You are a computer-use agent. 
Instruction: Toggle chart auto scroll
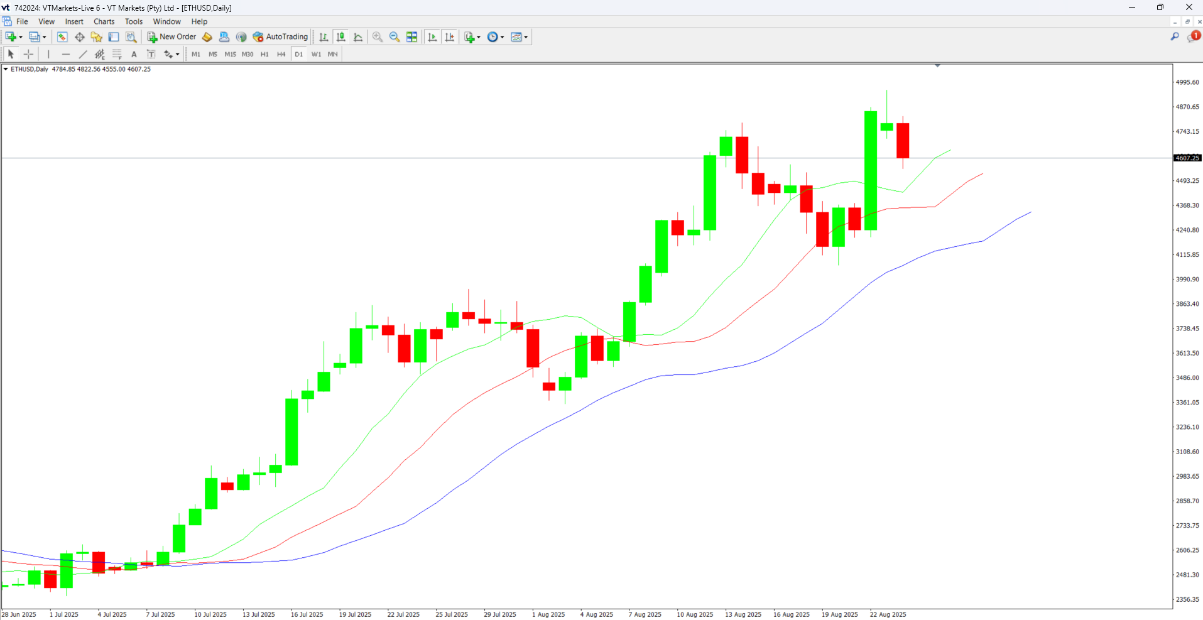pyautogui.click(x=432, y=37)
